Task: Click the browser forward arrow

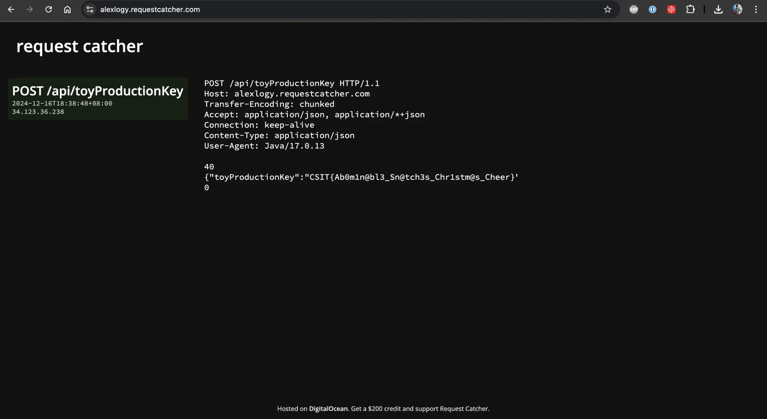Action: [30, 10]
